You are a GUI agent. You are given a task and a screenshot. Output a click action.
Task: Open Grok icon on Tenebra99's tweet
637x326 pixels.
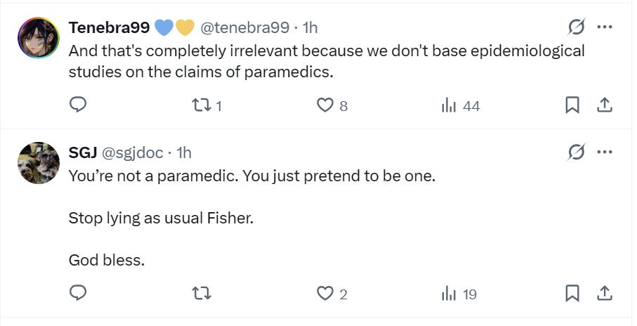576,27
